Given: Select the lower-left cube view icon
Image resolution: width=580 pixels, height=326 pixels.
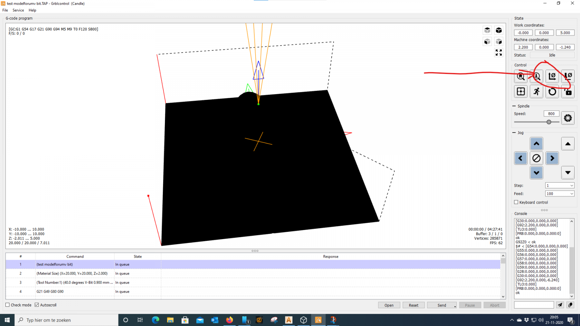Looking at the screenshot, I should pyautogui.click(x=487, y=41).
